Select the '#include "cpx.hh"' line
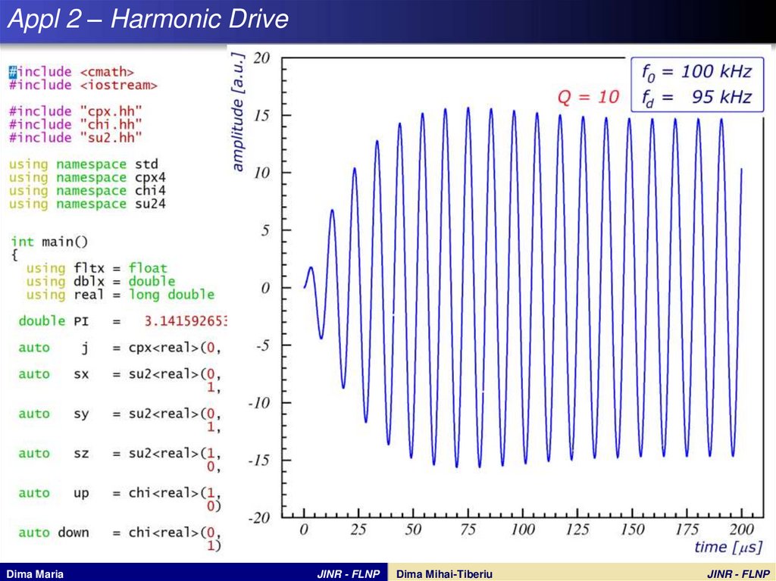Viewport: 776px width, 581px height. tap(75, 111)
